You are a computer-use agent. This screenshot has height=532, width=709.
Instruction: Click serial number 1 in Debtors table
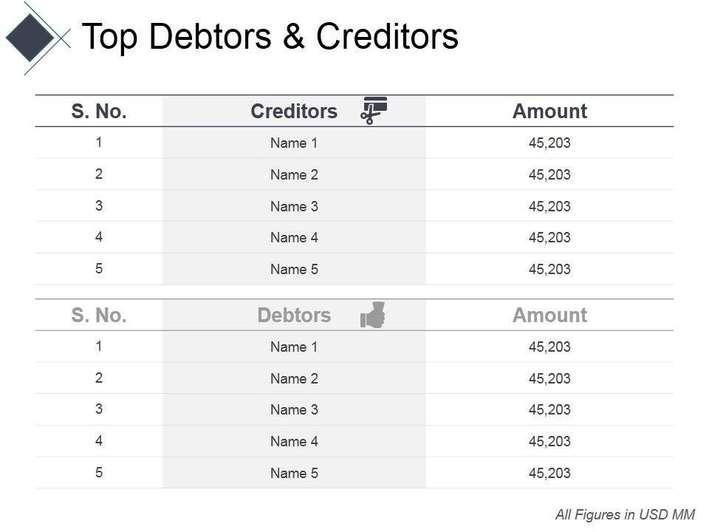pos(99,346)
